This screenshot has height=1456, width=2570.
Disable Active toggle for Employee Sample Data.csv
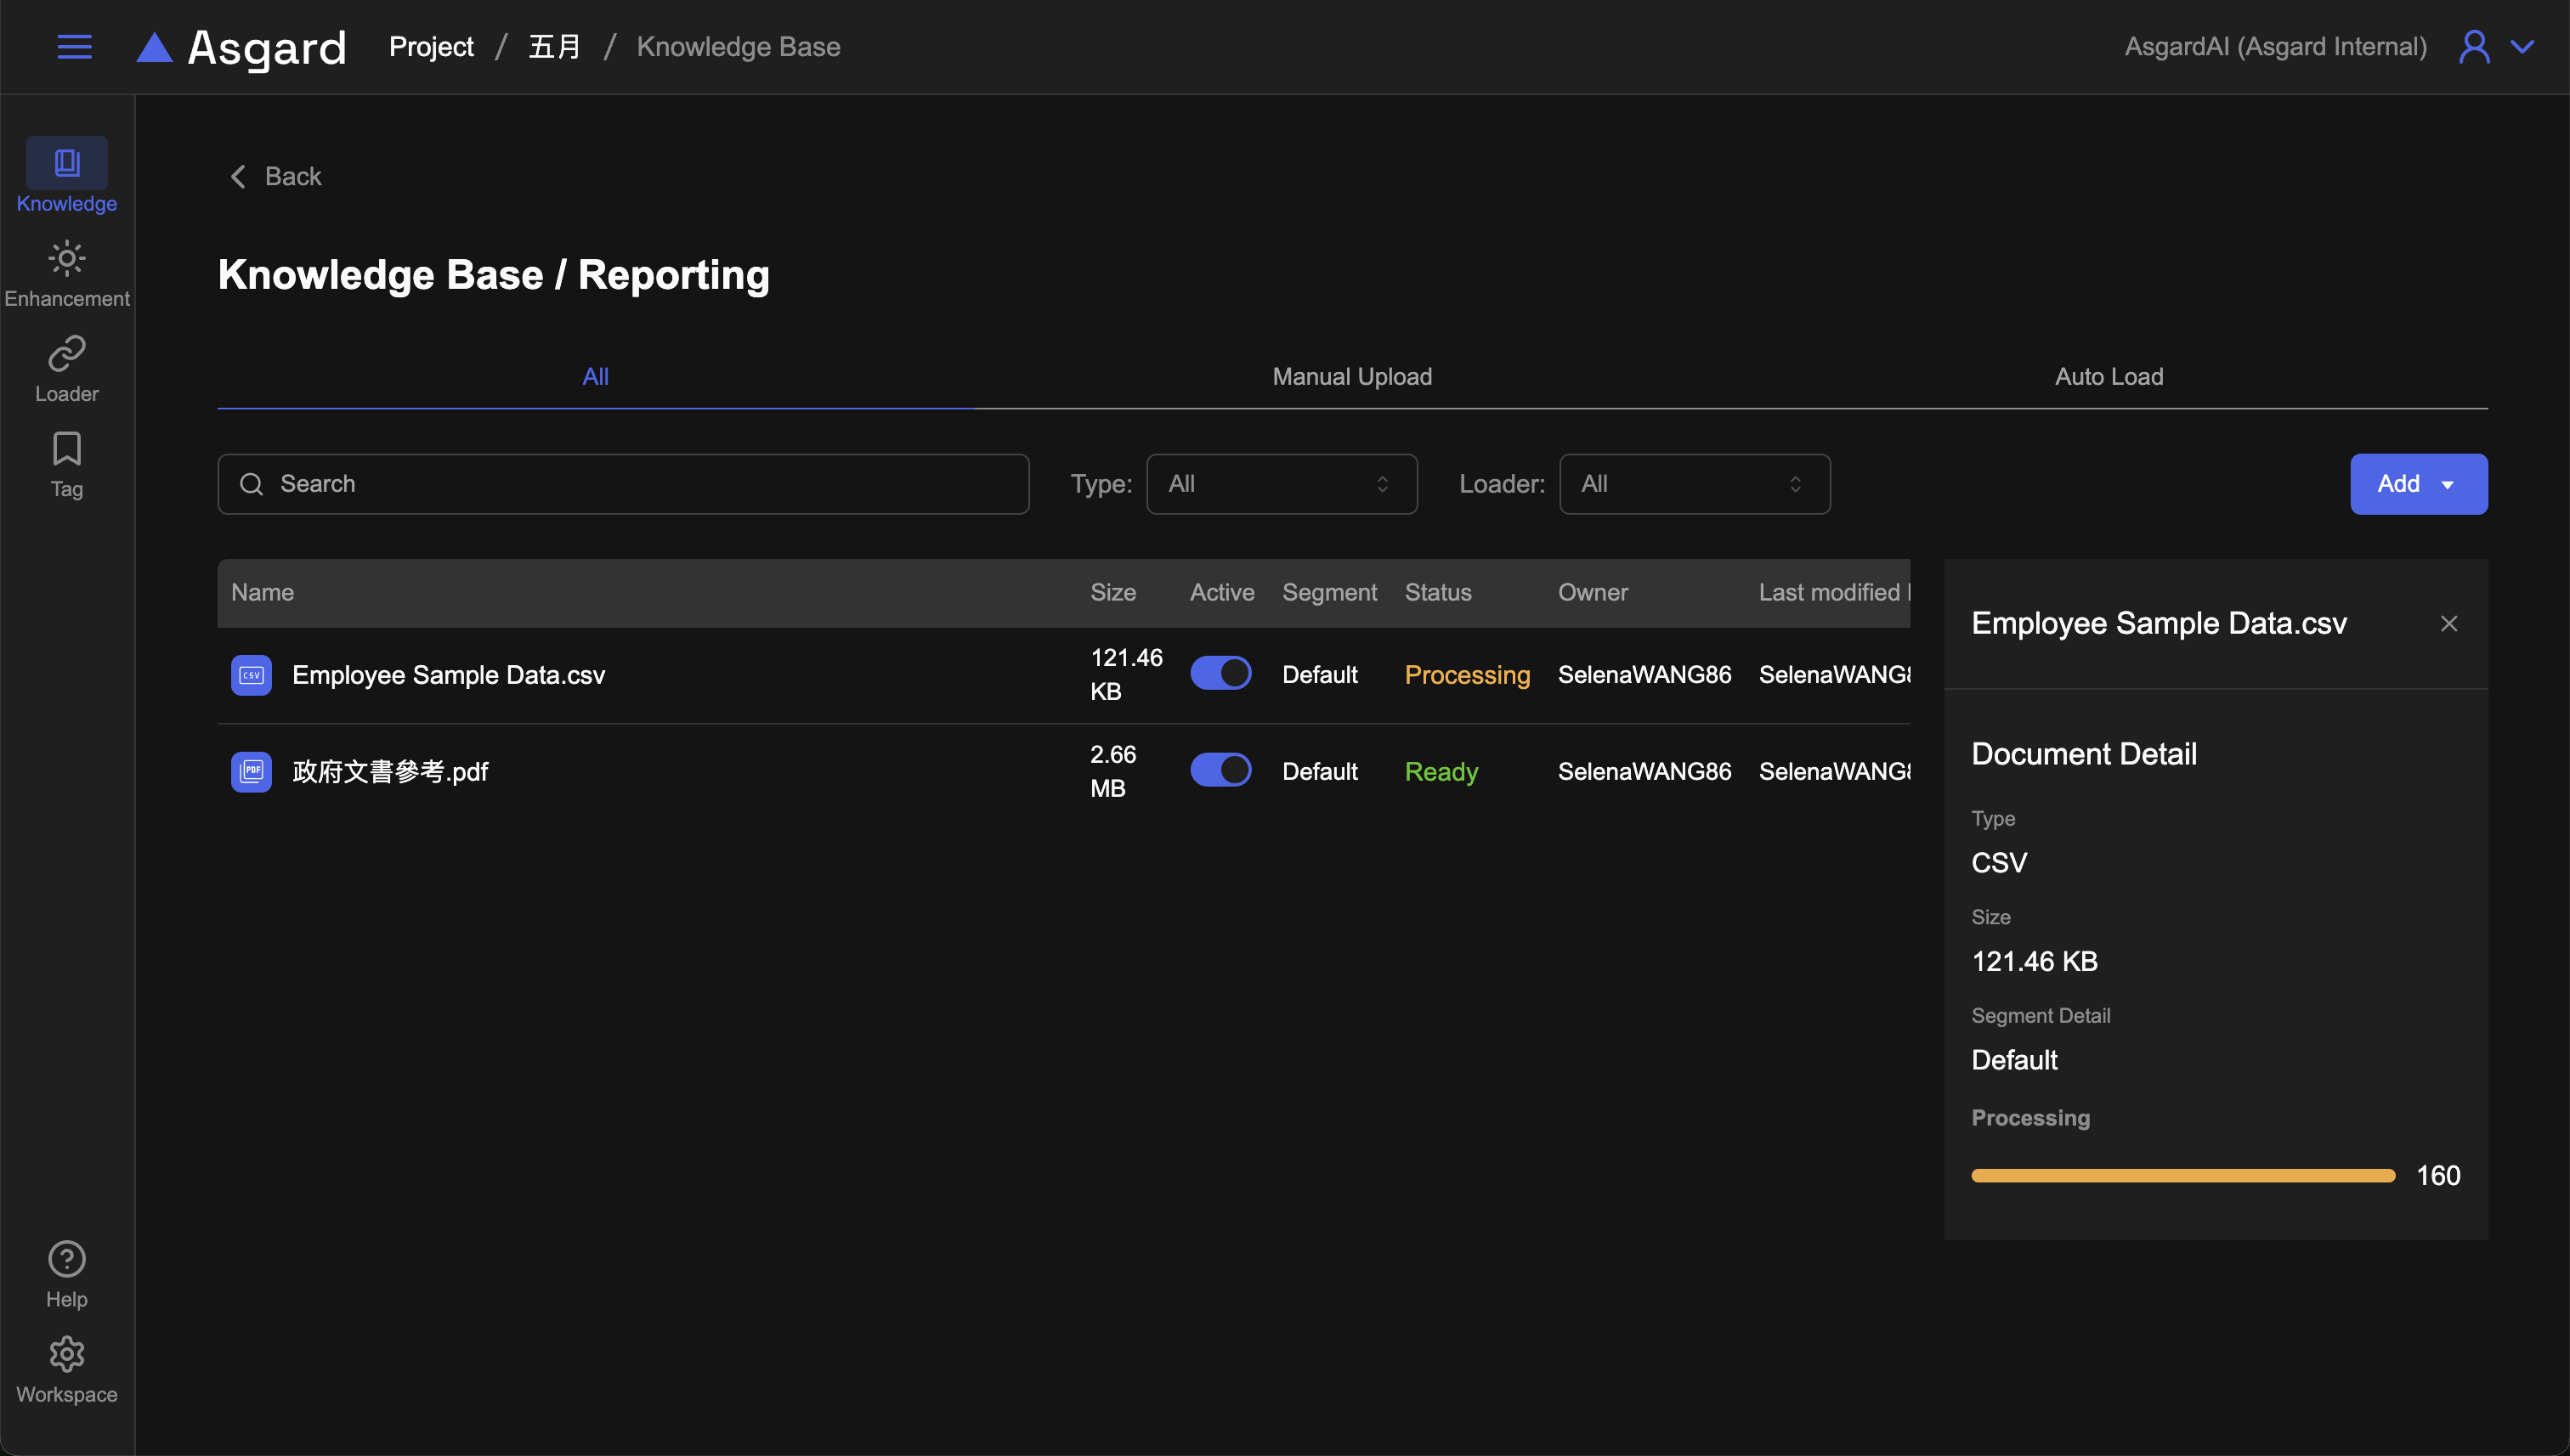click(x=1220, y=673)
